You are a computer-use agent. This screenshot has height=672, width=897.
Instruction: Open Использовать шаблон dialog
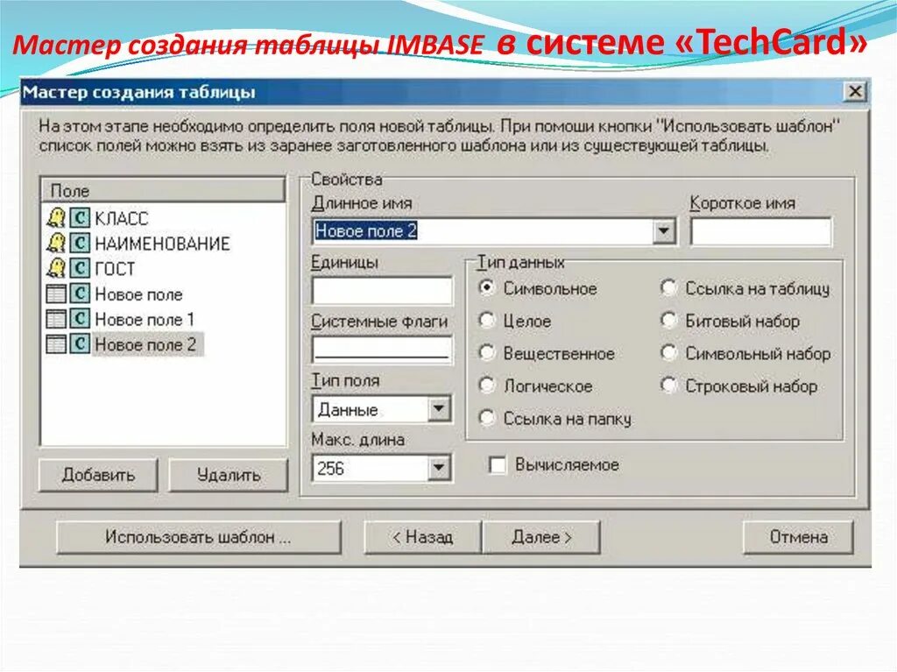pos(199,537)
